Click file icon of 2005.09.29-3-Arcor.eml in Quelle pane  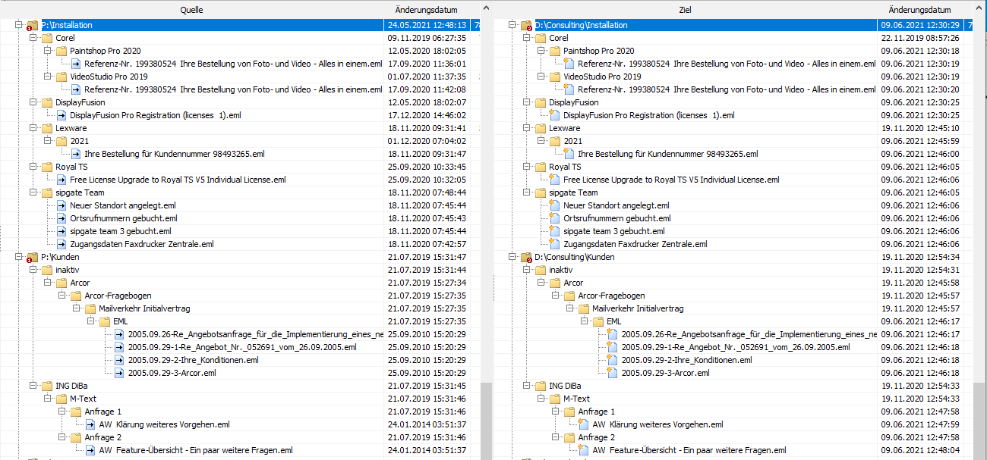point(119,373)
